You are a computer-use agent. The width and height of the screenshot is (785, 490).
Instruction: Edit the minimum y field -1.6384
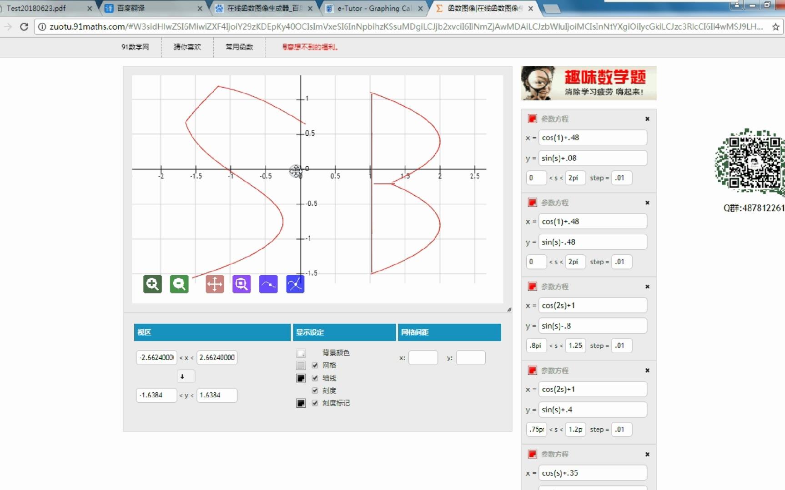(156, 395)
